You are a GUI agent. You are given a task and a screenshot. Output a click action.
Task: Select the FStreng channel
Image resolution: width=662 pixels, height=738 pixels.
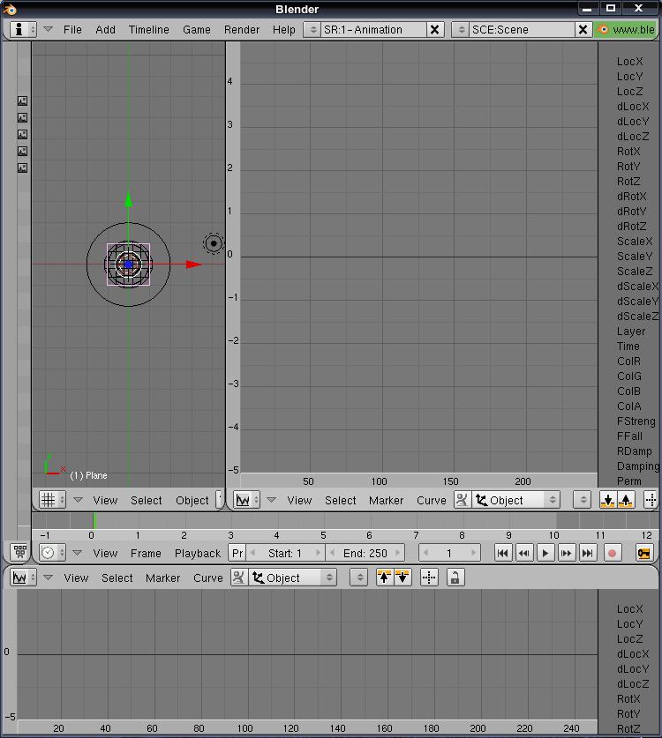tap(636, 421)
